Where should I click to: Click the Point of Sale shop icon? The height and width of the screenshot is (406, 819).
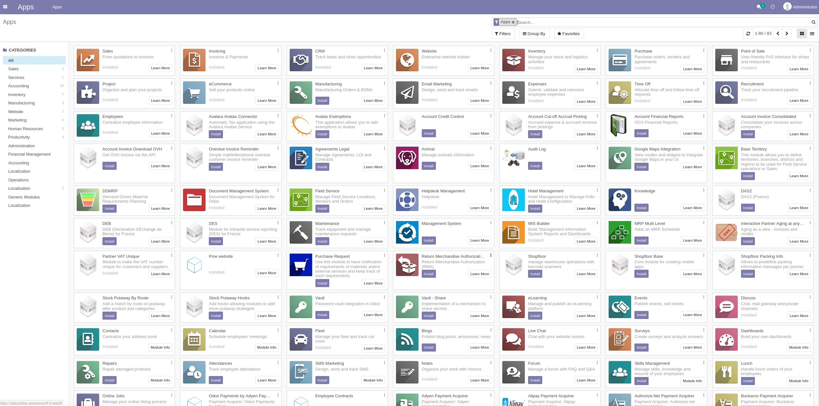coord(727,60)
